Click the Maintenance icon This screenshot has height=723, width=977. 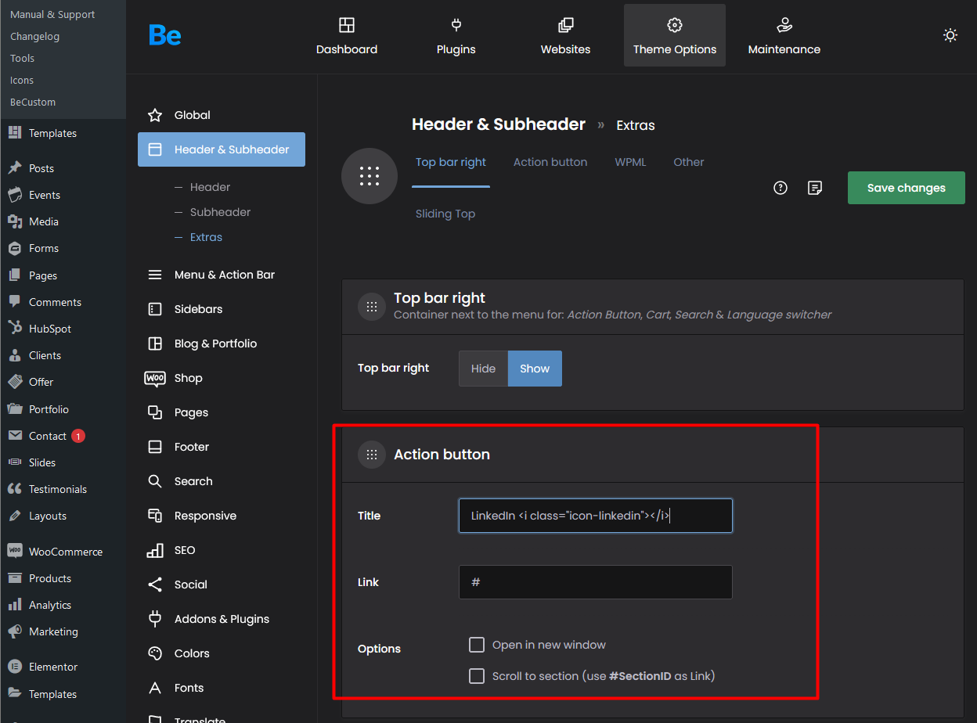click(784, 26)
